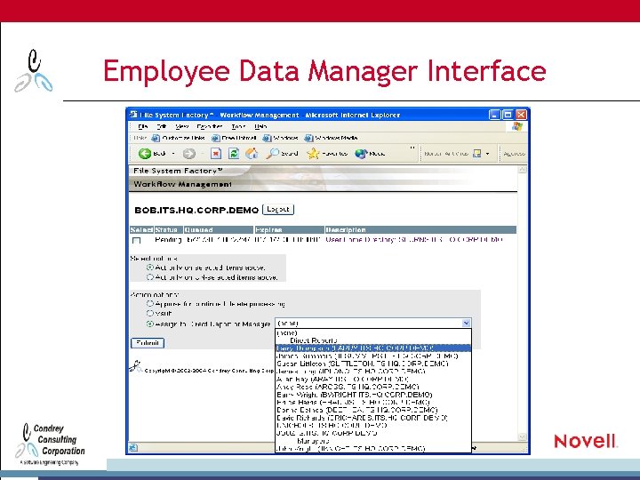The width and height of the screenshot is (640, 480).
Task: Click the Queued column header
Action: (x=219, y=230)
